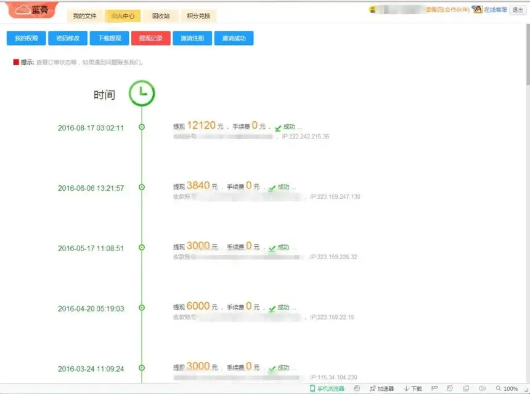The image size is (530, 394).
Task: Click the timeline dot beside 2016-04-20 record
Action: [142, 308]
